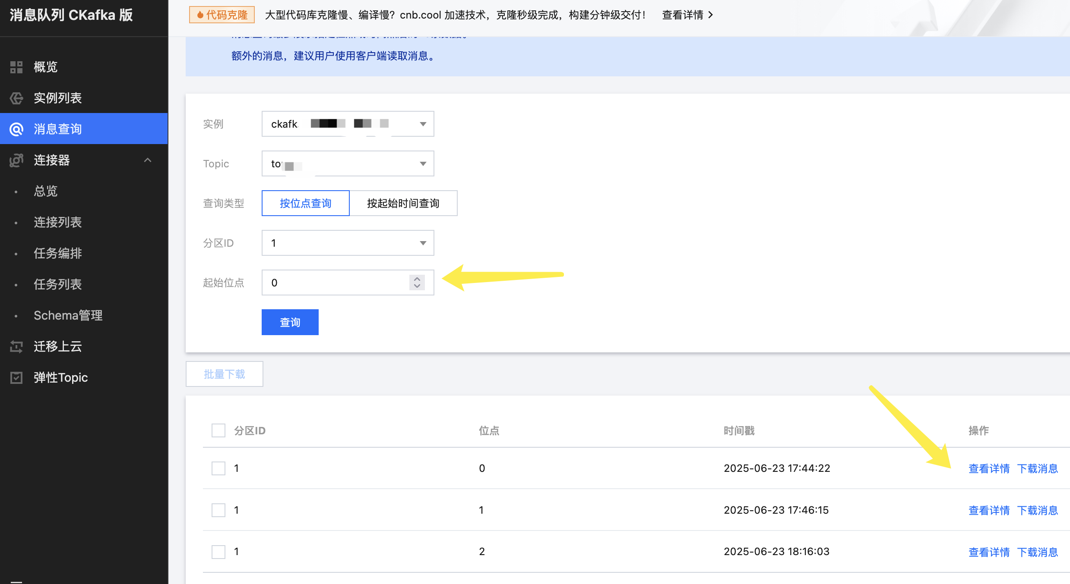Click the 位点 column header
1070x584 pixels.
point(489,430)
